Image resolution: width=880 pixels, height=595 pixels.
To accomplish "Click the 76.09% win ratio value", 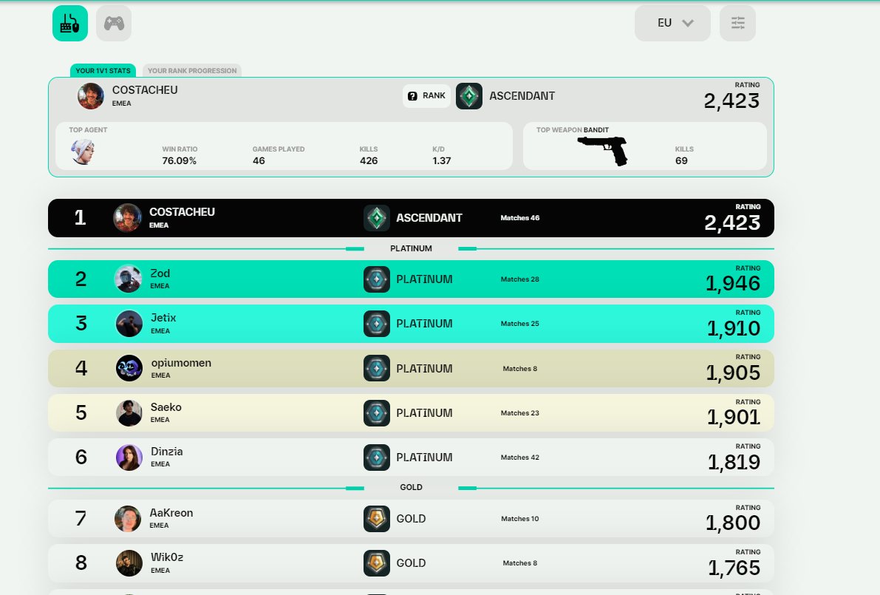I will click(179, 160).
